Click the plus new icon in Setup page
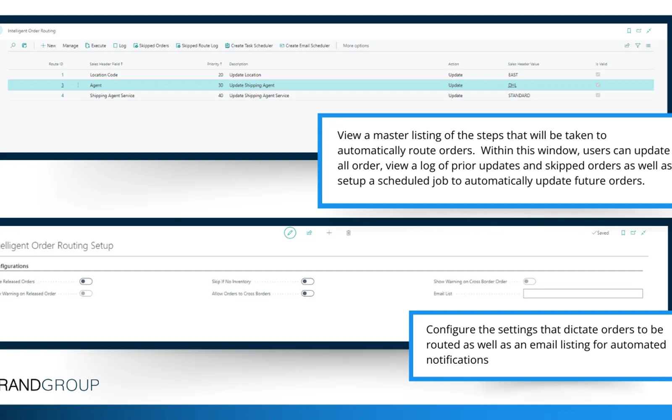This screenshot has height=420, width=672. pyautogui.click(x=329, y=233)
